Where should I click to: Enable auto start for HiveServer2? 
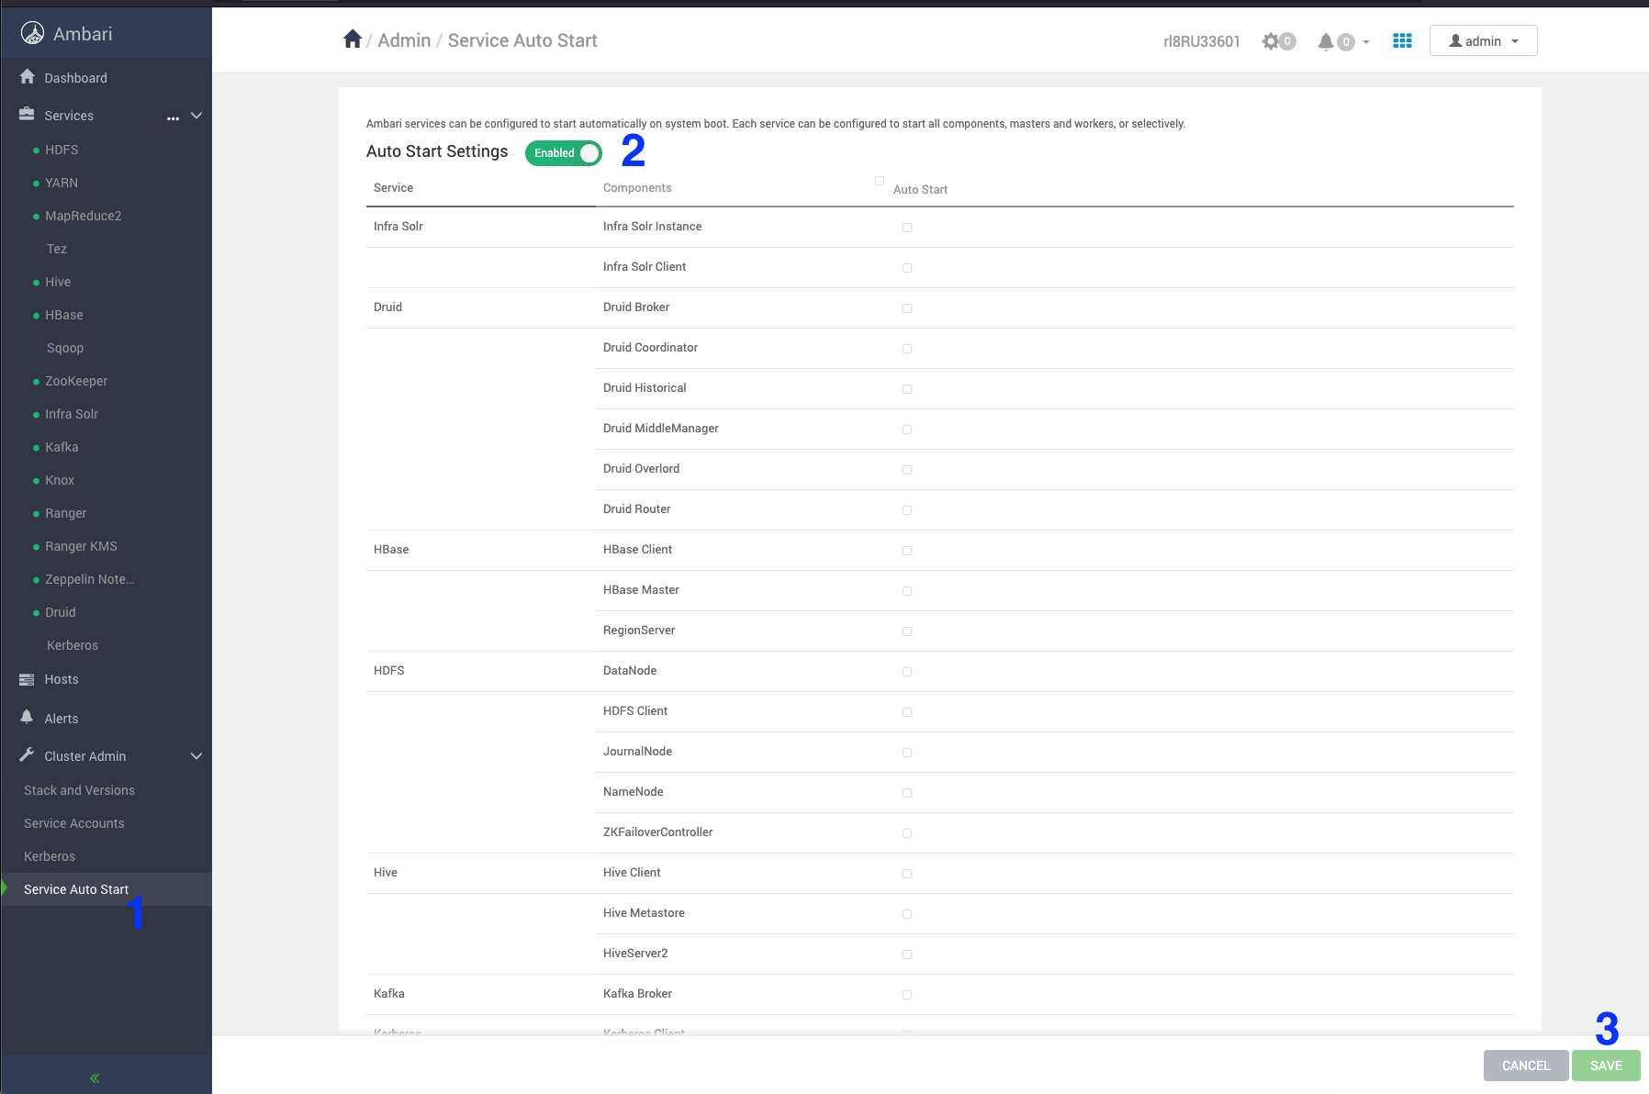pos(907,954)
